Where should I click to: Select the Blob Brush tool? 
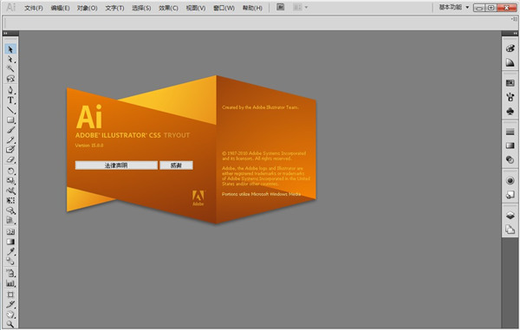pyautogui.click(x=10, y=150)
